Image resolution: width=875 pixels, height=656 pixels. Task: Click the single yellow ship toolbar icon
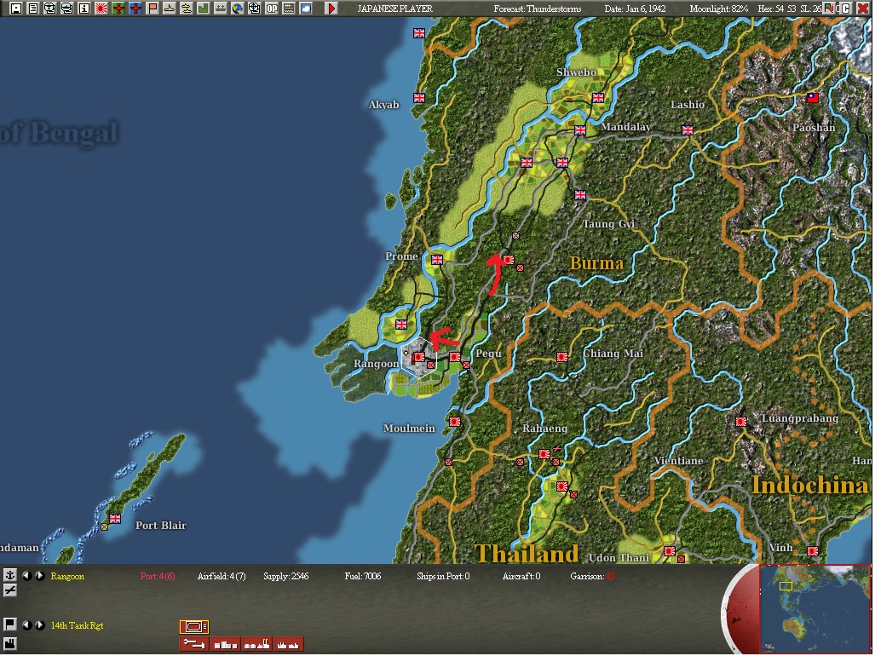(x=169, y=9)
